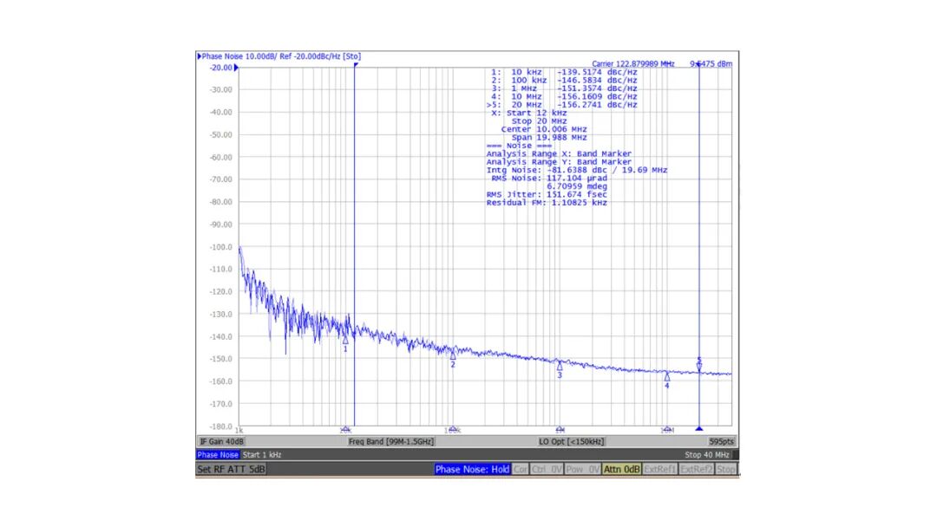This screenshot has height=527, width=937.
Task: Click the 6.70959 mdeg value
Action: [577, 187]
